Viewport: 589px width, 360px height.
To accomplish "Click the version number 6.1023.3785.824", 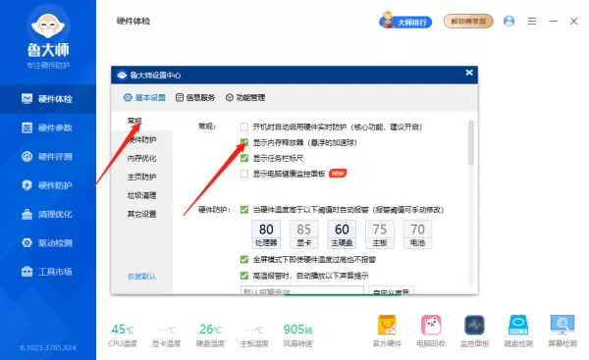I will click(48, 348).
